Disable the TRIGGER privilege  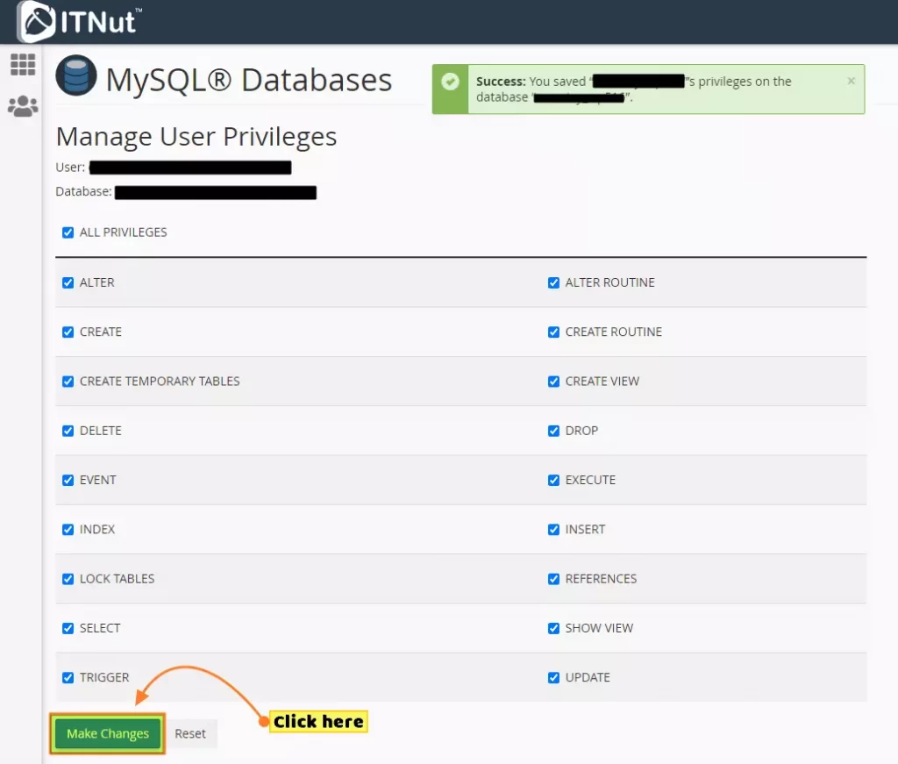(68, 677)
